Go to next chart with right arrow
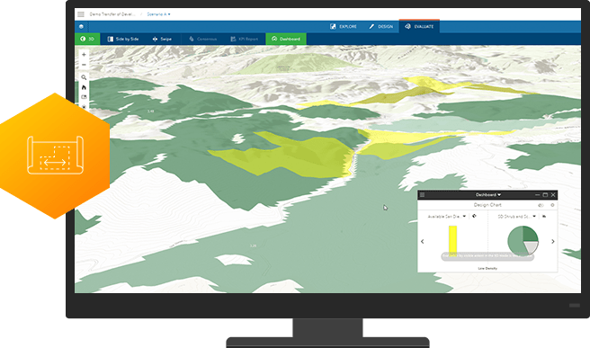The height and width of the screenshot is (348, 590). pos(553,242)
